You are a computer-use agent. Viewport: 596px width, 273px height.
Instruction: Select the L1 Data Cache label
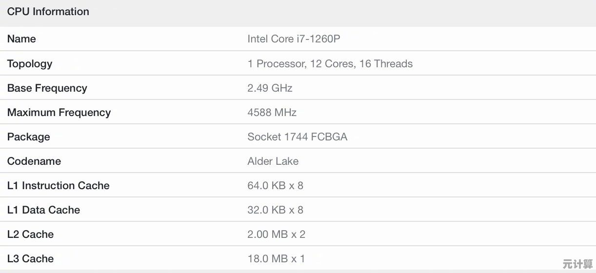[44, 210]
